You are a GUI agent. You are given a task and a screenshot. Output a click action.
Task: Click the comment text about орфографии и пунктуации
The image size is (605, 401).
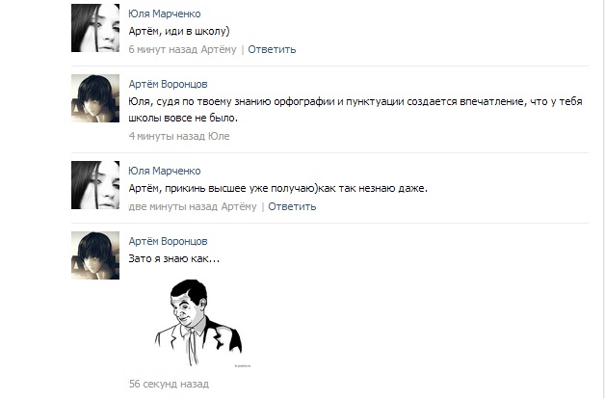pos(355,110)
